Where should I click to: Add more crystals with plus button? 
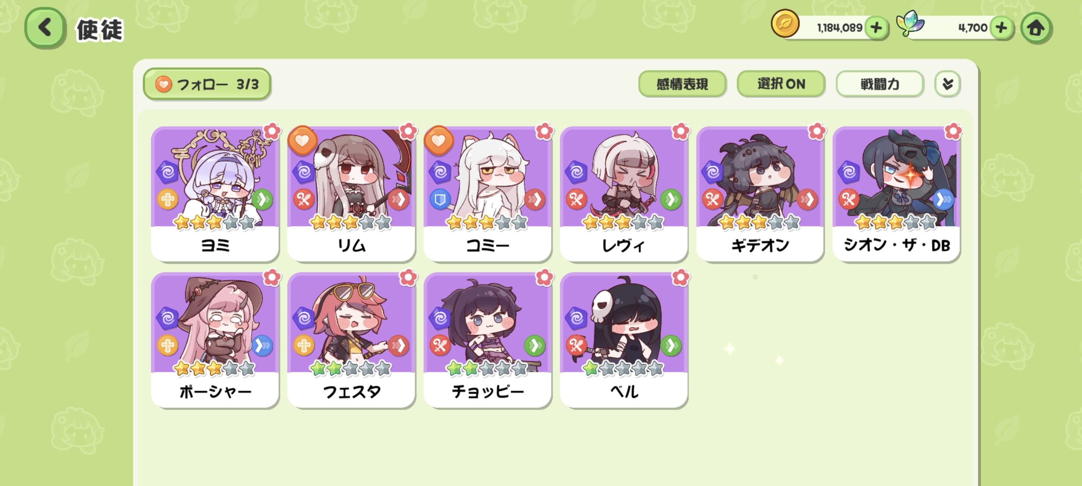1001,27
